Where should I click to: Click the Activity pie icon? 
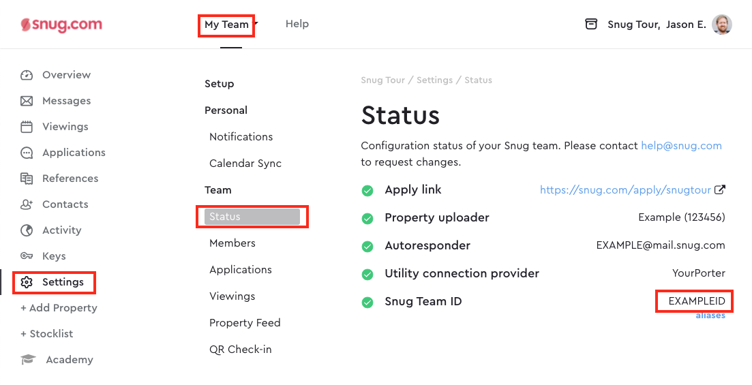(x=27, y=230)
